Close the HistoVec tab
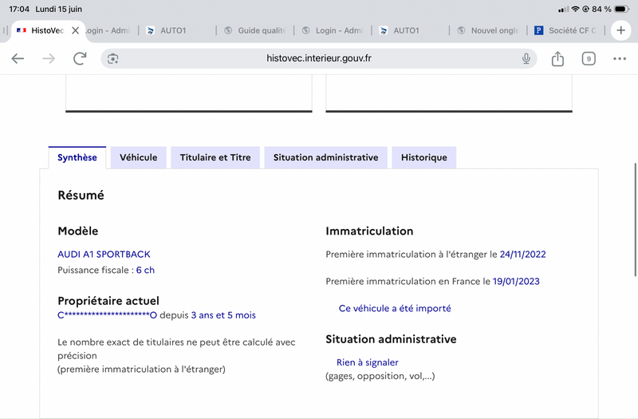The image size is (638, 419). point(75,30)
